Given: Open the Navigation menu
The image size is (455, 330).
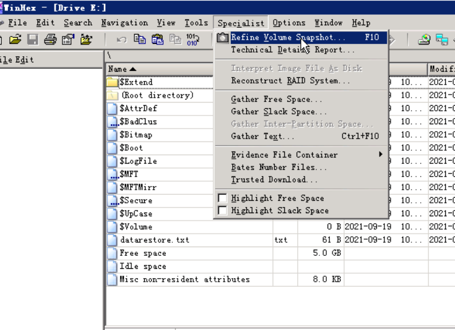Looking at the screenshot, I should (x=124, y=23).
